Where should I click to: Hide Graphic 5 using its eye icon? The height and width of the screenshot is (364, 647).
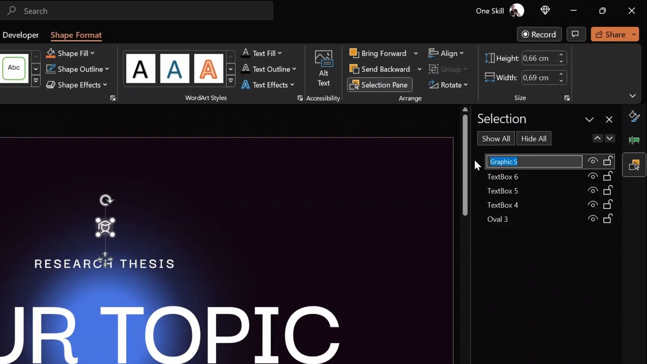593,161
